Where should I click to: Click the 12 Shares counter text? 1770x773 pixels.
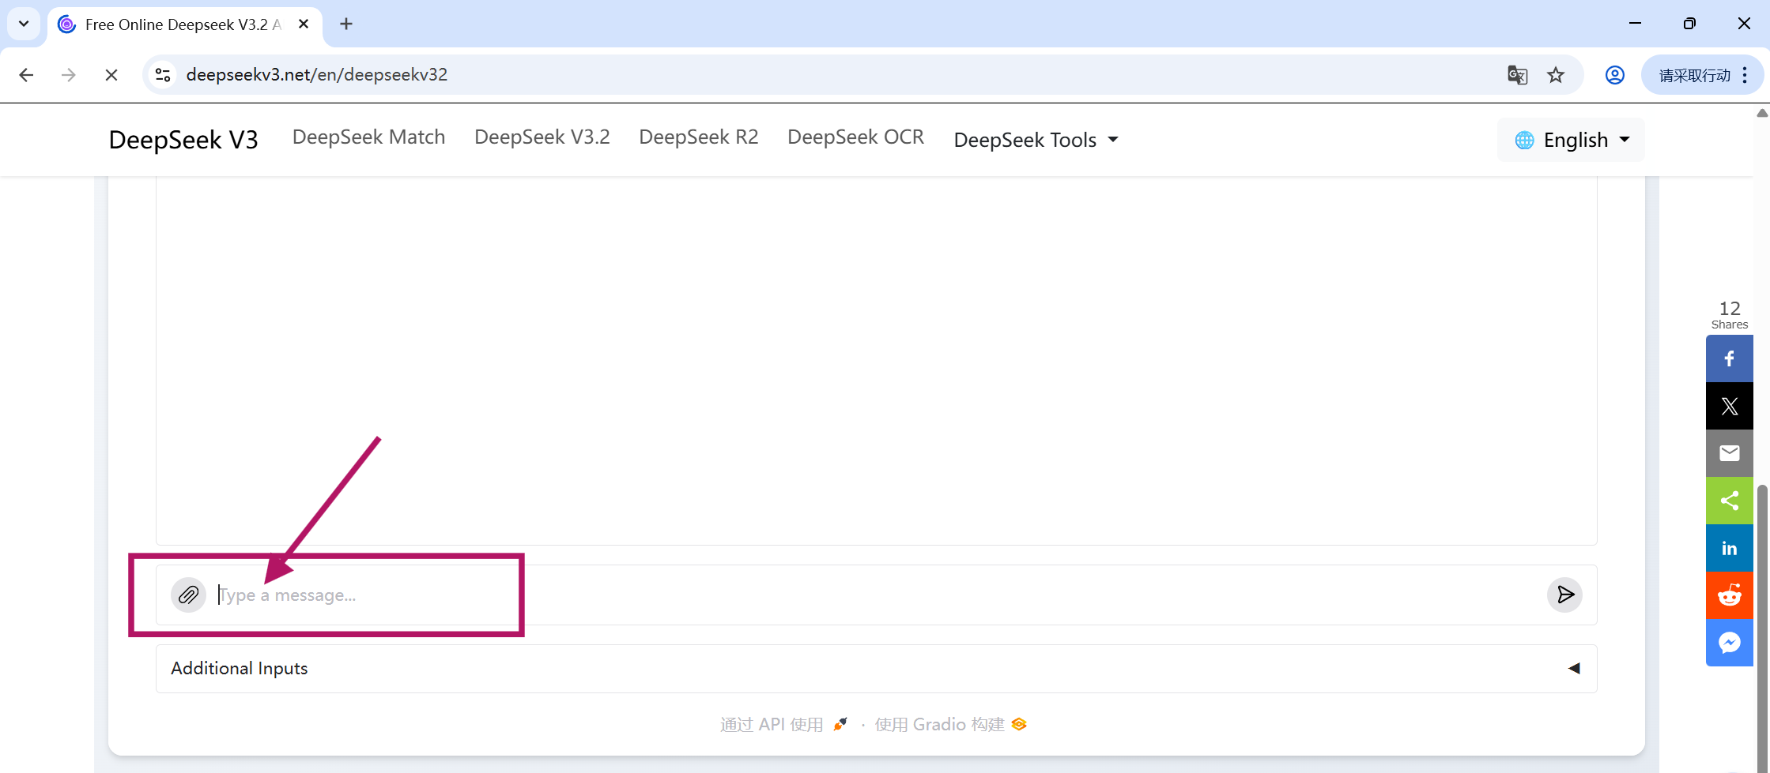click(1730, 314)
